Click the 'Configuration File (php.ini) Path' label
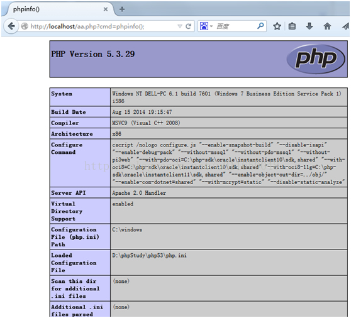 pos(75,237)
